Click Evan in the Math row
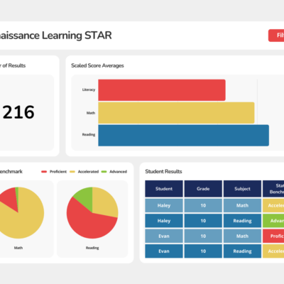 [164, 236]
